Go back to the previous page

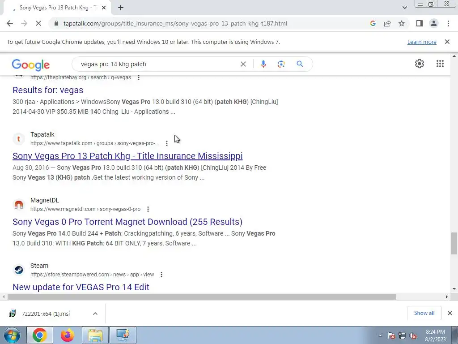tap(10, 23)
